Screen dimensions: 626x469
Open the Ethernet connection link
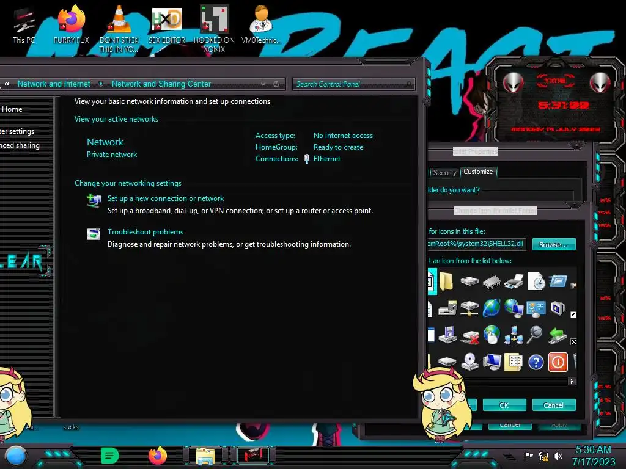point(326,159)
